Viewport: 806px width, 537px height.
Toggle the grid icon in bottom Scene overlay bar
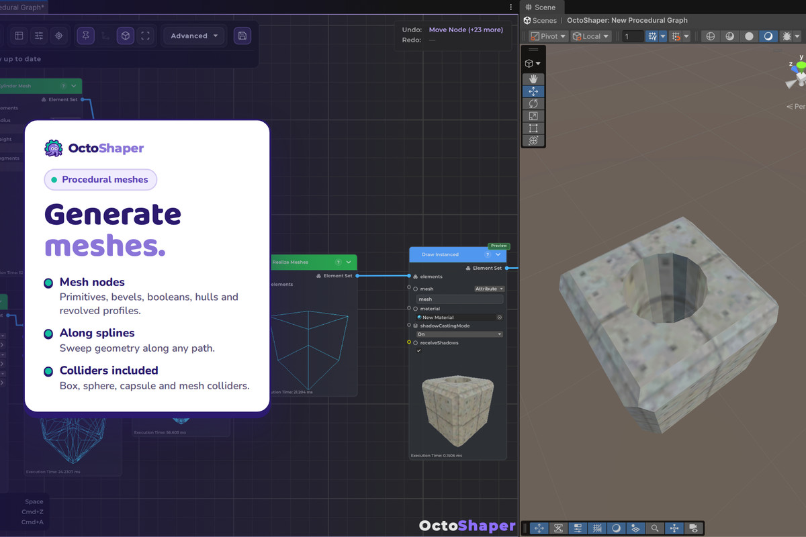point(596,528)
